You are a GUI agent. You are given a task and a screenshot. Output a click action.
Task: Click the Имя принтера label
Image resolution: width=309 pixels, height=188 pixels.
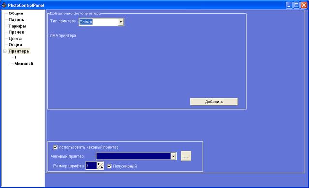point(63,35)
